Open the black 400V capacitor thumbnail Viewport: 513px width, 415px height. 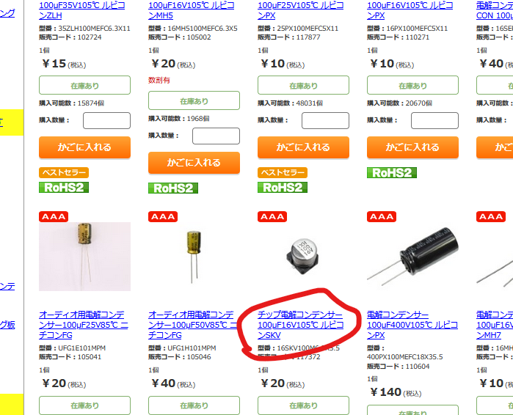(x=412, y=257)
